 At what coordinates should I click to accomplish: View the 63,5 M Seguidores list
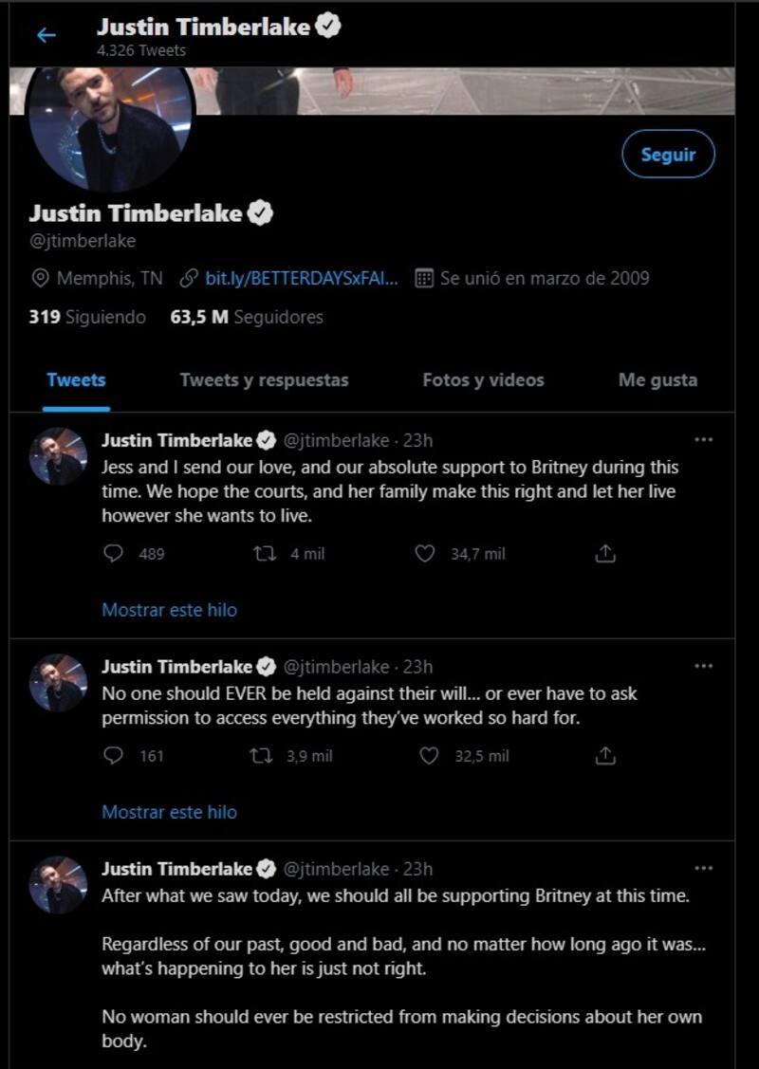(247, 317)
